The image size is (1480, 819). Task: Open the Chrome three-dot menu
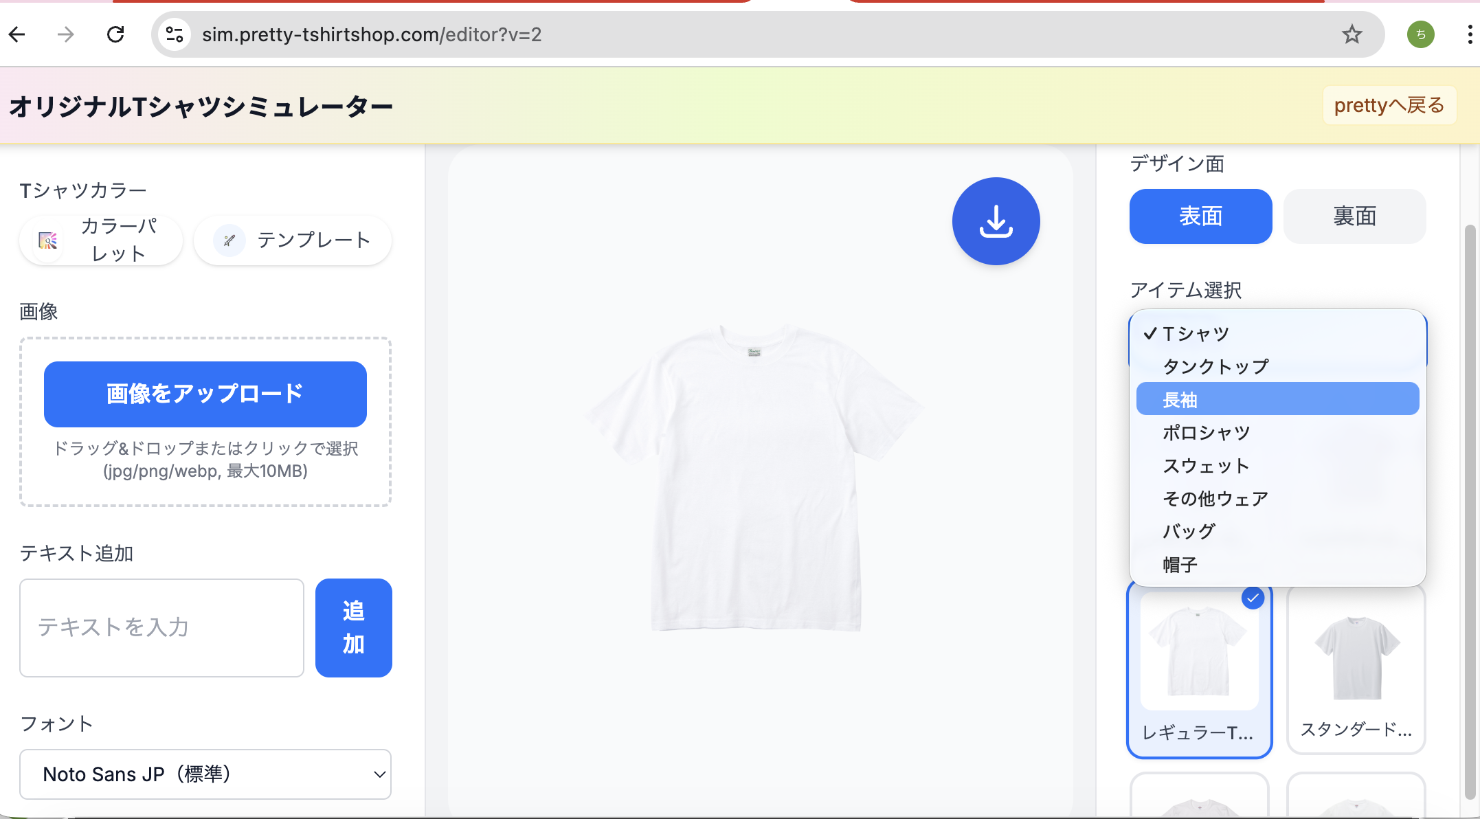click(1469, 34)
